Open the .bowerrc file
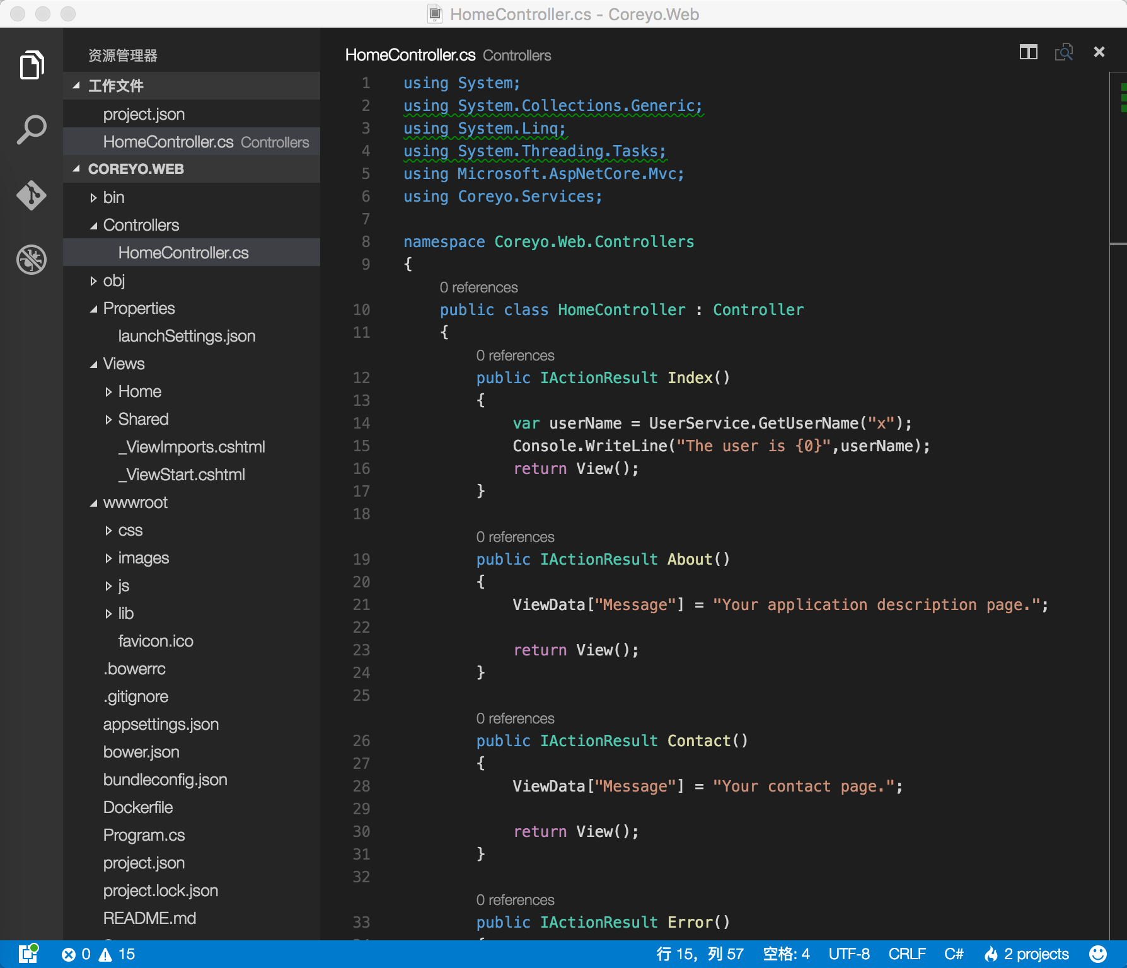Viewport: 1127px width, 968px height. click(x=192, y=669)
